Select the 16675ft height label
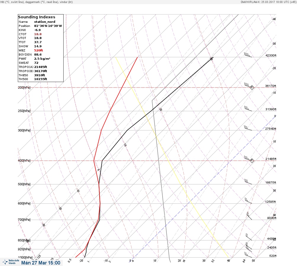This screenshot has height=266, width=297. click(x=271, y=183)
